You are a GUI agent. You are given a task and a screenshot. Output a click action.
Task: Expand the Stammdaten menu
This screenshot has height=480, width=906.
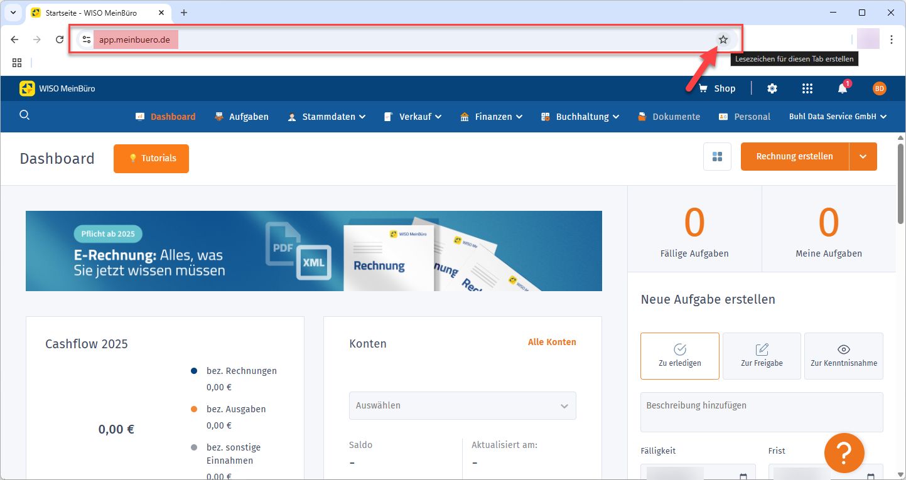(x=326, y=117)
